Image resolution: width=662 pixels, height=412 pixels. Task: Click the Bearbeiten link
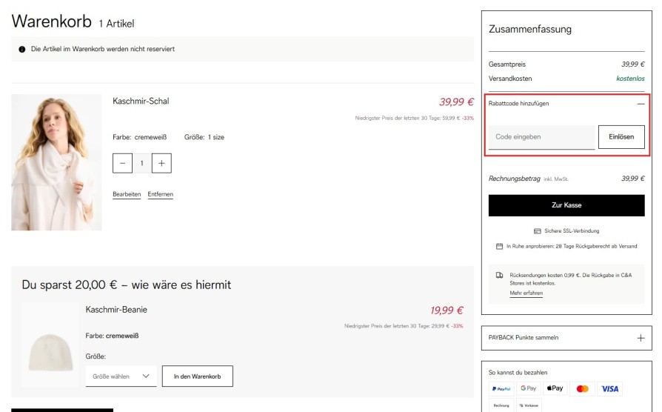[127, 194]
